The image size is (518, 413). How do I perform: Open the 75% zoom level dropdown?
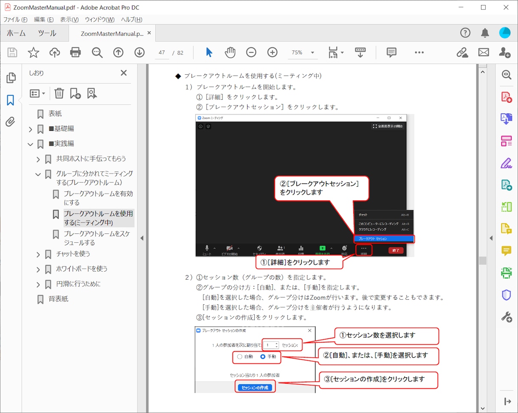pyautogui.click(x=303, y=53)
